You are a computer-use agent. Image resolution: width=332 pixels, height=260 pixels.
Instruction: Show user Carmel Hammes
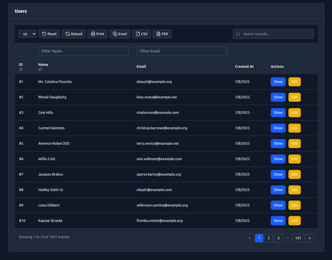pyautogui.click(x=278, y=128)
